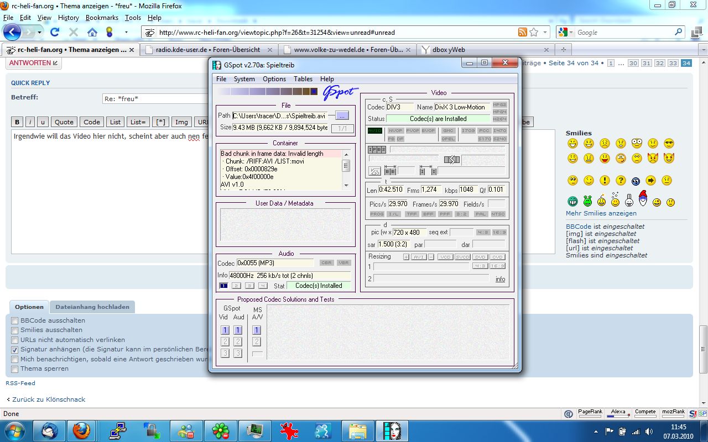The height and width of the screenshot is (442, 708).
Task: Click Firefox home button
Action: 92,32
